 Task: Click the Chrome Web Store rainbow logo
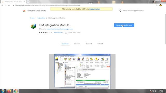(x=24, y=11)
